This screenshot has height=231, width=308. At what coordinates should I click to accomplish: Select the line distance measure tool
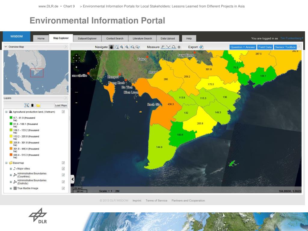168,47
